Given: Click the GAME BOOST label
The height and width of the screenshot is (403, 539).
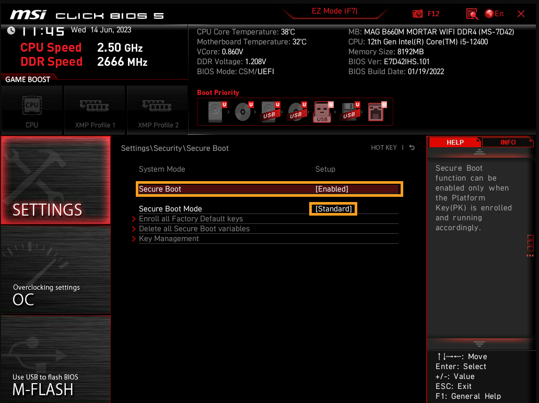Looking at the screenshot, I should tap(28, 79).
